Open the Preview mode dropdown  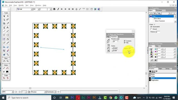[x=45, y=92]
